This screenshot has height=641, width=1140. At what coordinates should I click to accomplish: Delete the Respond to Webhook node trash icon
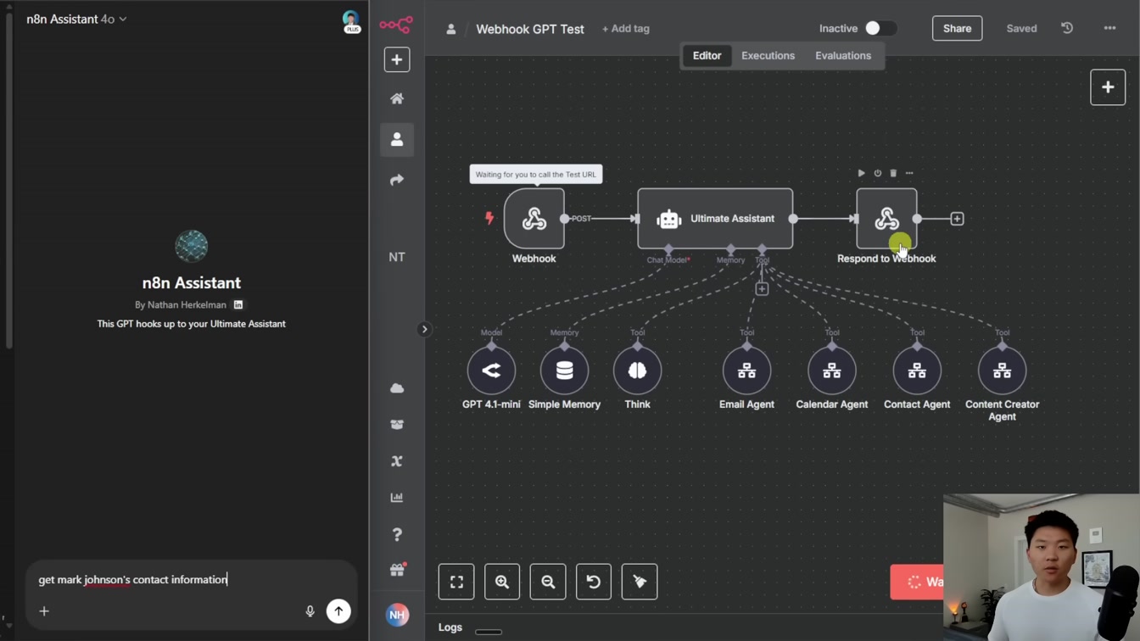[x=893, y=173]
